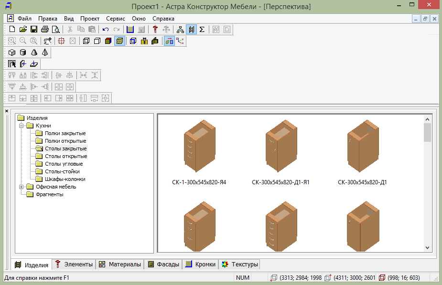Image resolution: width=442 pixels, height=285 pixels.
Task: Click the Sigma summary icon
Action: pos(202,29)
